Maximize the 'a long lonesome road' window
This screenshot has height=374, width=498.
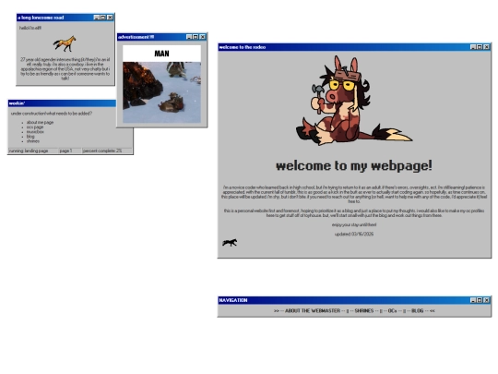pyautogui.click(x=103, y=18)
